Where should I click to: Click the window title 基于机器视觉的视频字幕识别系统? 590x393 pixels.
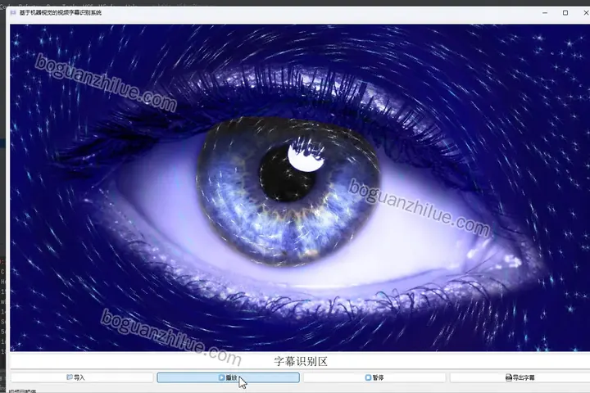(x=61, y=13)
